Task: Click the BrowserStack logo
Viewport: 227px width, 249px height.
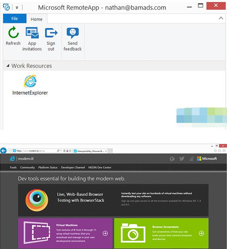Action: pyautogui.click(x=37, y=200)
